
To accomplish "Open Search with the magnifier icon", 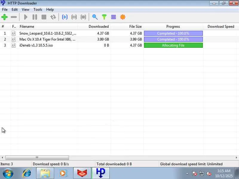I will click(x=95, y=17).
